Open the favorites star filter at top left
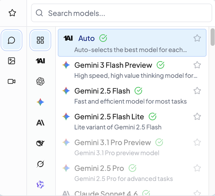Viewport: 215px width, 196px height. pos(12,13)
